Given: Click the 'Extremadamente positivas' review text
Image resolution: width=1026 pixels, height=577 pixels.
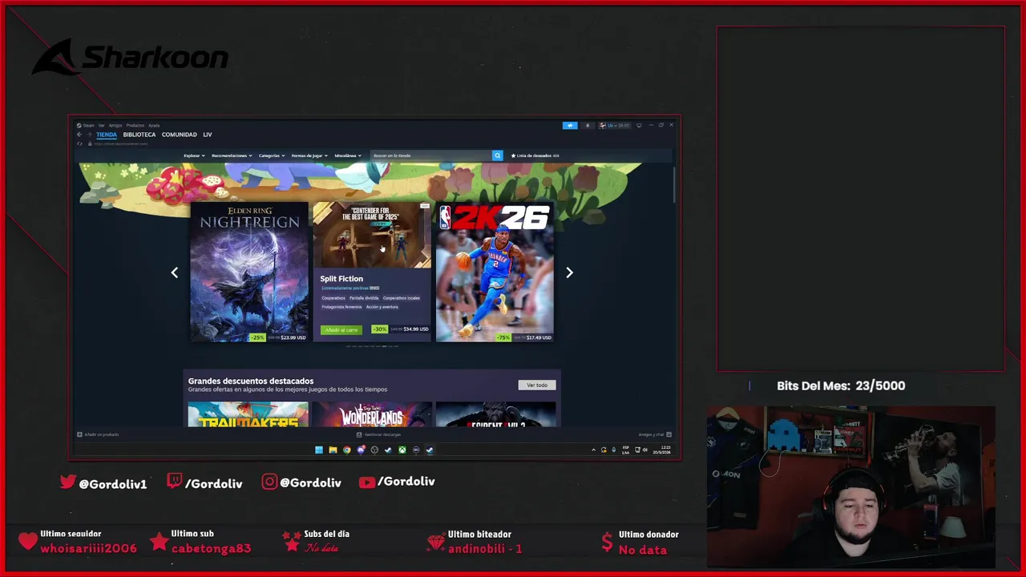Looking at the screenshot, I should [345, 288].
